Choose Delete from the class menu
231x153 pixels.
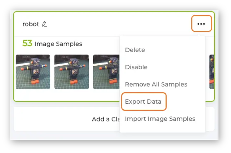pos(135,50)
